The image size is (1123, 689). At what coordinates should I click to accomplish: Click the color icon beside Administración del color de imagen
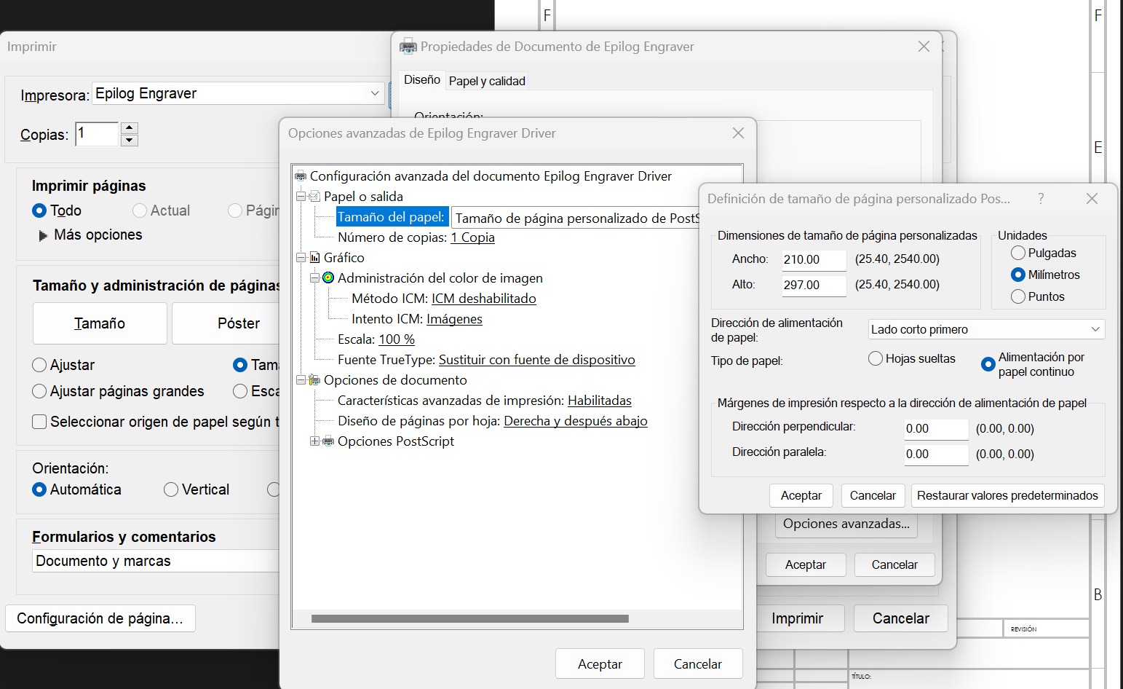[328, 278]
